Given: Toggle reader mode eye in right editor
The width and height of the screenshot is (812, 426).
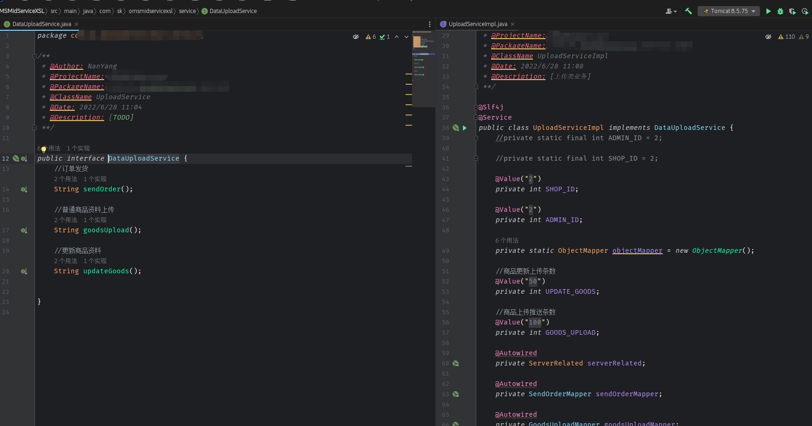Looking at the screenshot, I should 768,37.
